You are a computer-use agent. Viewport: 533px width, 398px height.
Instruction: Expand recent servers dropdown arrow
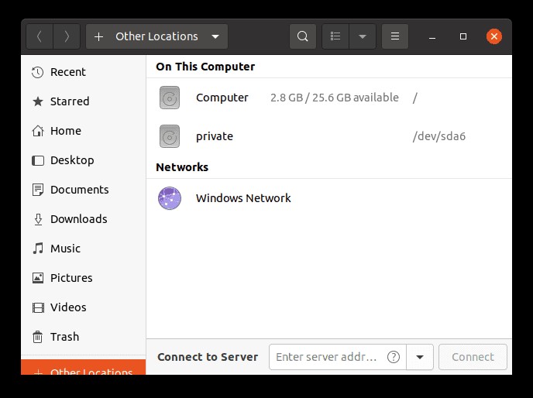coord(420,357)
